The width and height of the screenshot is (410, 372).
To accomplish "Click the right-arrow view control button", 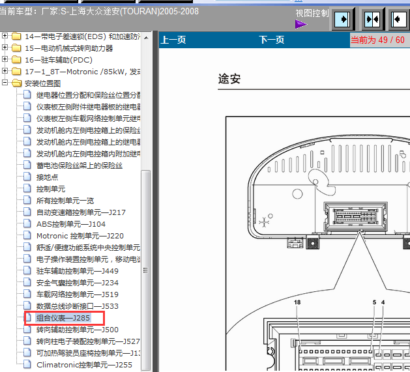I will coord(344,19).
